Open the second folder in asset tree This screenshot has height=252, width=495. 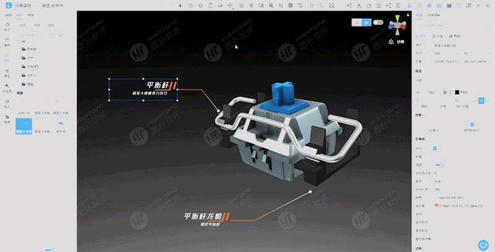(x=27, y=58)
